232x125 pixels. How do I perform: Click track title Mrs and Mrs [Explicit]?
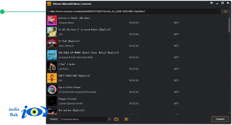(x=71, y=110)
